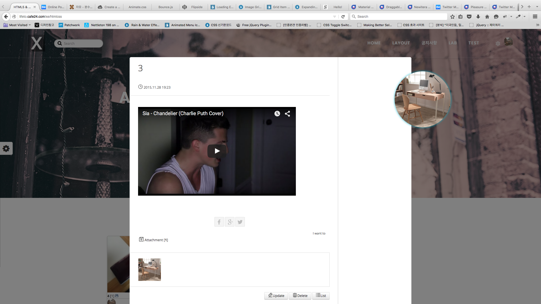
Task: Open a new tab
Action: [529, 7]
